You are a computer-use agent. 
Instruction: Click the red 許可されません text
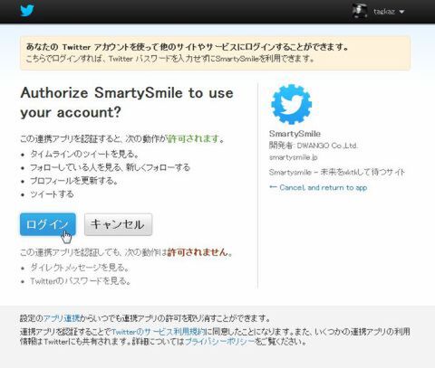198,252
